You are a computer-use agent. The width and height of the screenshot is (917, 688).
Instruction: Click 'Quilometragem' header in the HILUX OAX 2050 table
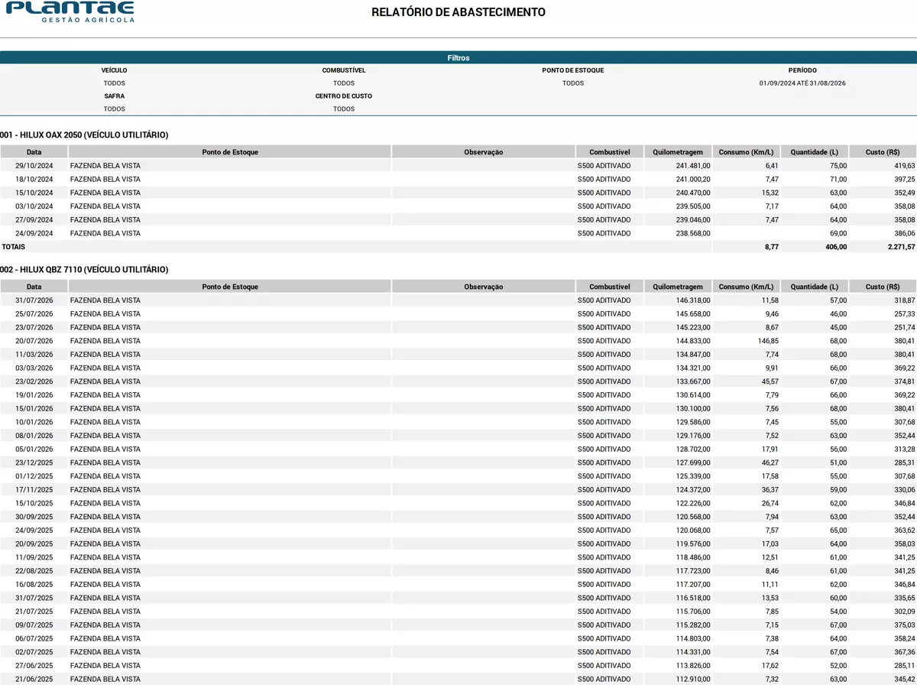pyautogui.click(x=678, y=152)
